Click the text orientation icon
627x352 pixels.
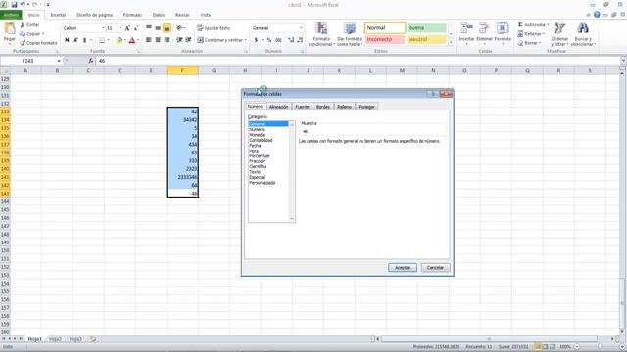coord(179,28)
